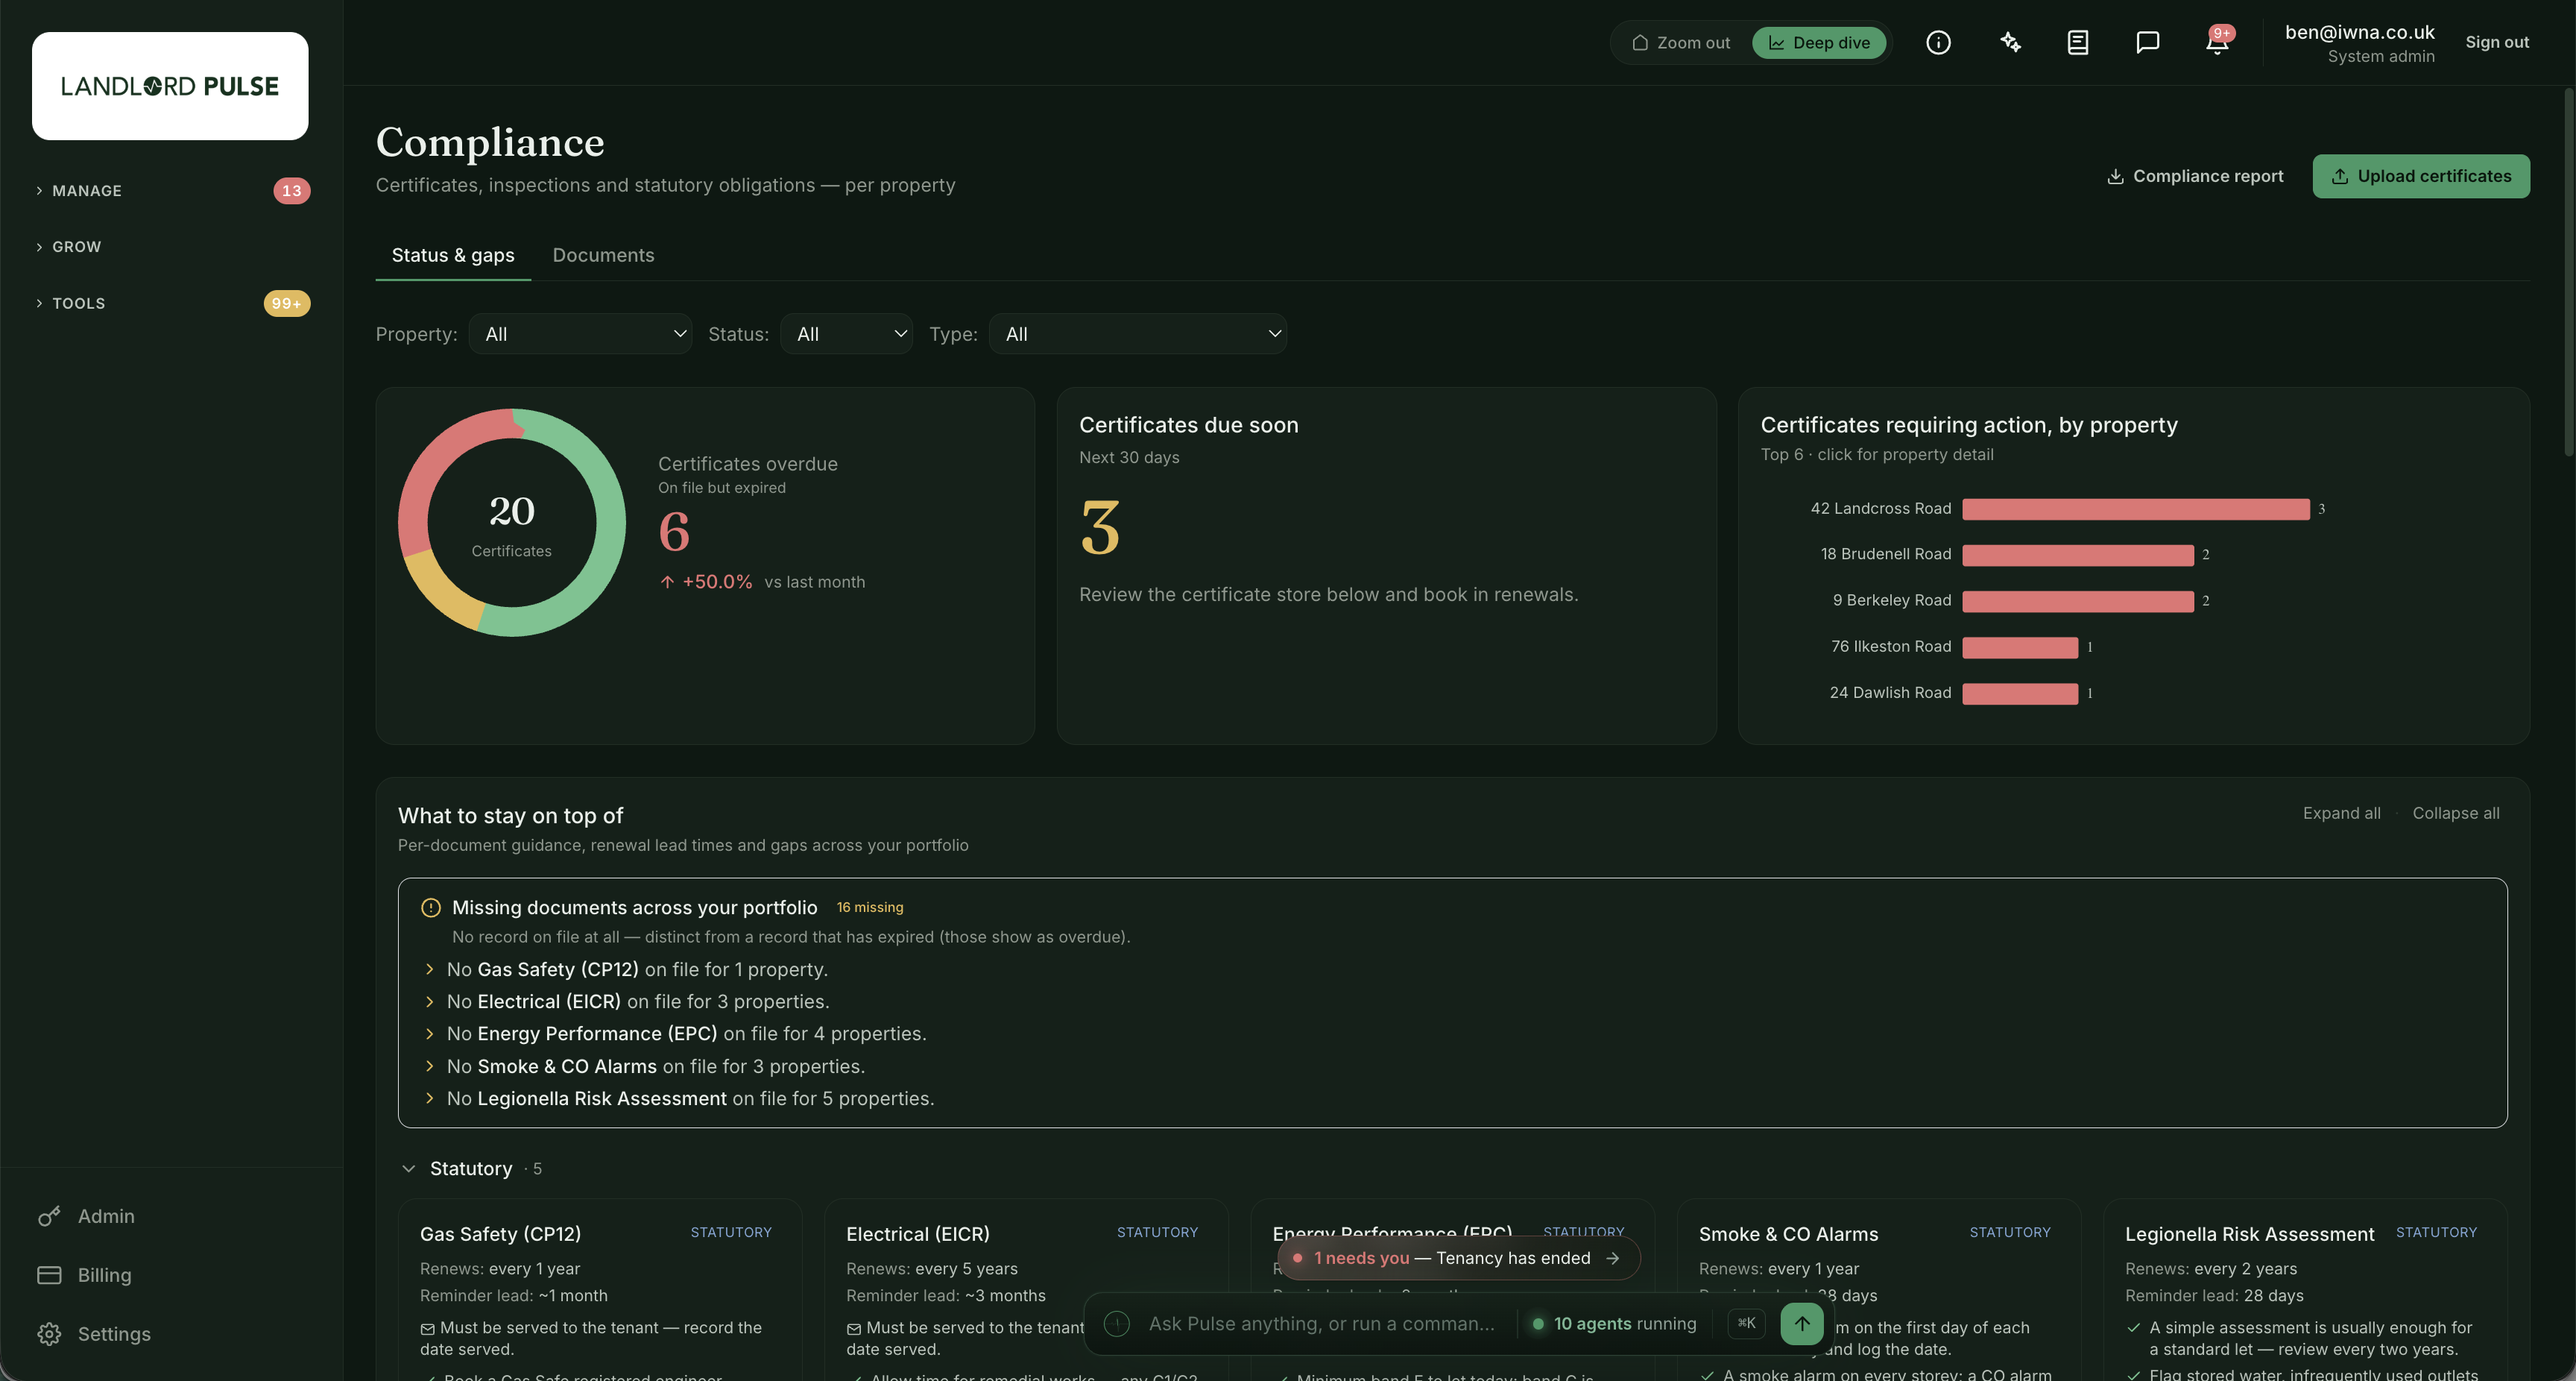Click the checkmark icon in Legionella card
Screen dimensions: 2576x1381
click(2133, 1328)
